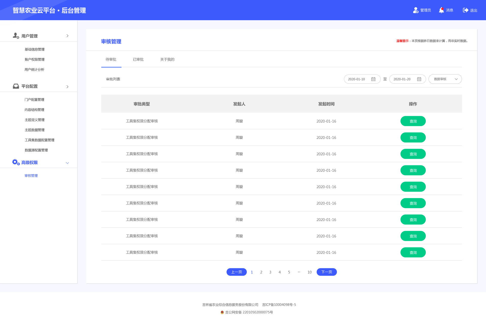Click the 管理员 label in header
Screen dimensions: 486x325
(426, 10)
